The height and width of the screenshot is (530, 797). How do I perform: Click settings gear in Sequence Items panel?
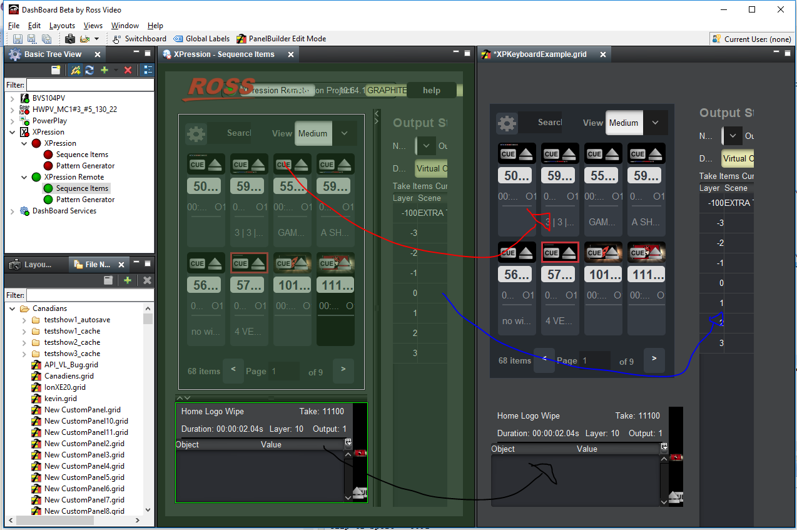click(x=196, y=133)
